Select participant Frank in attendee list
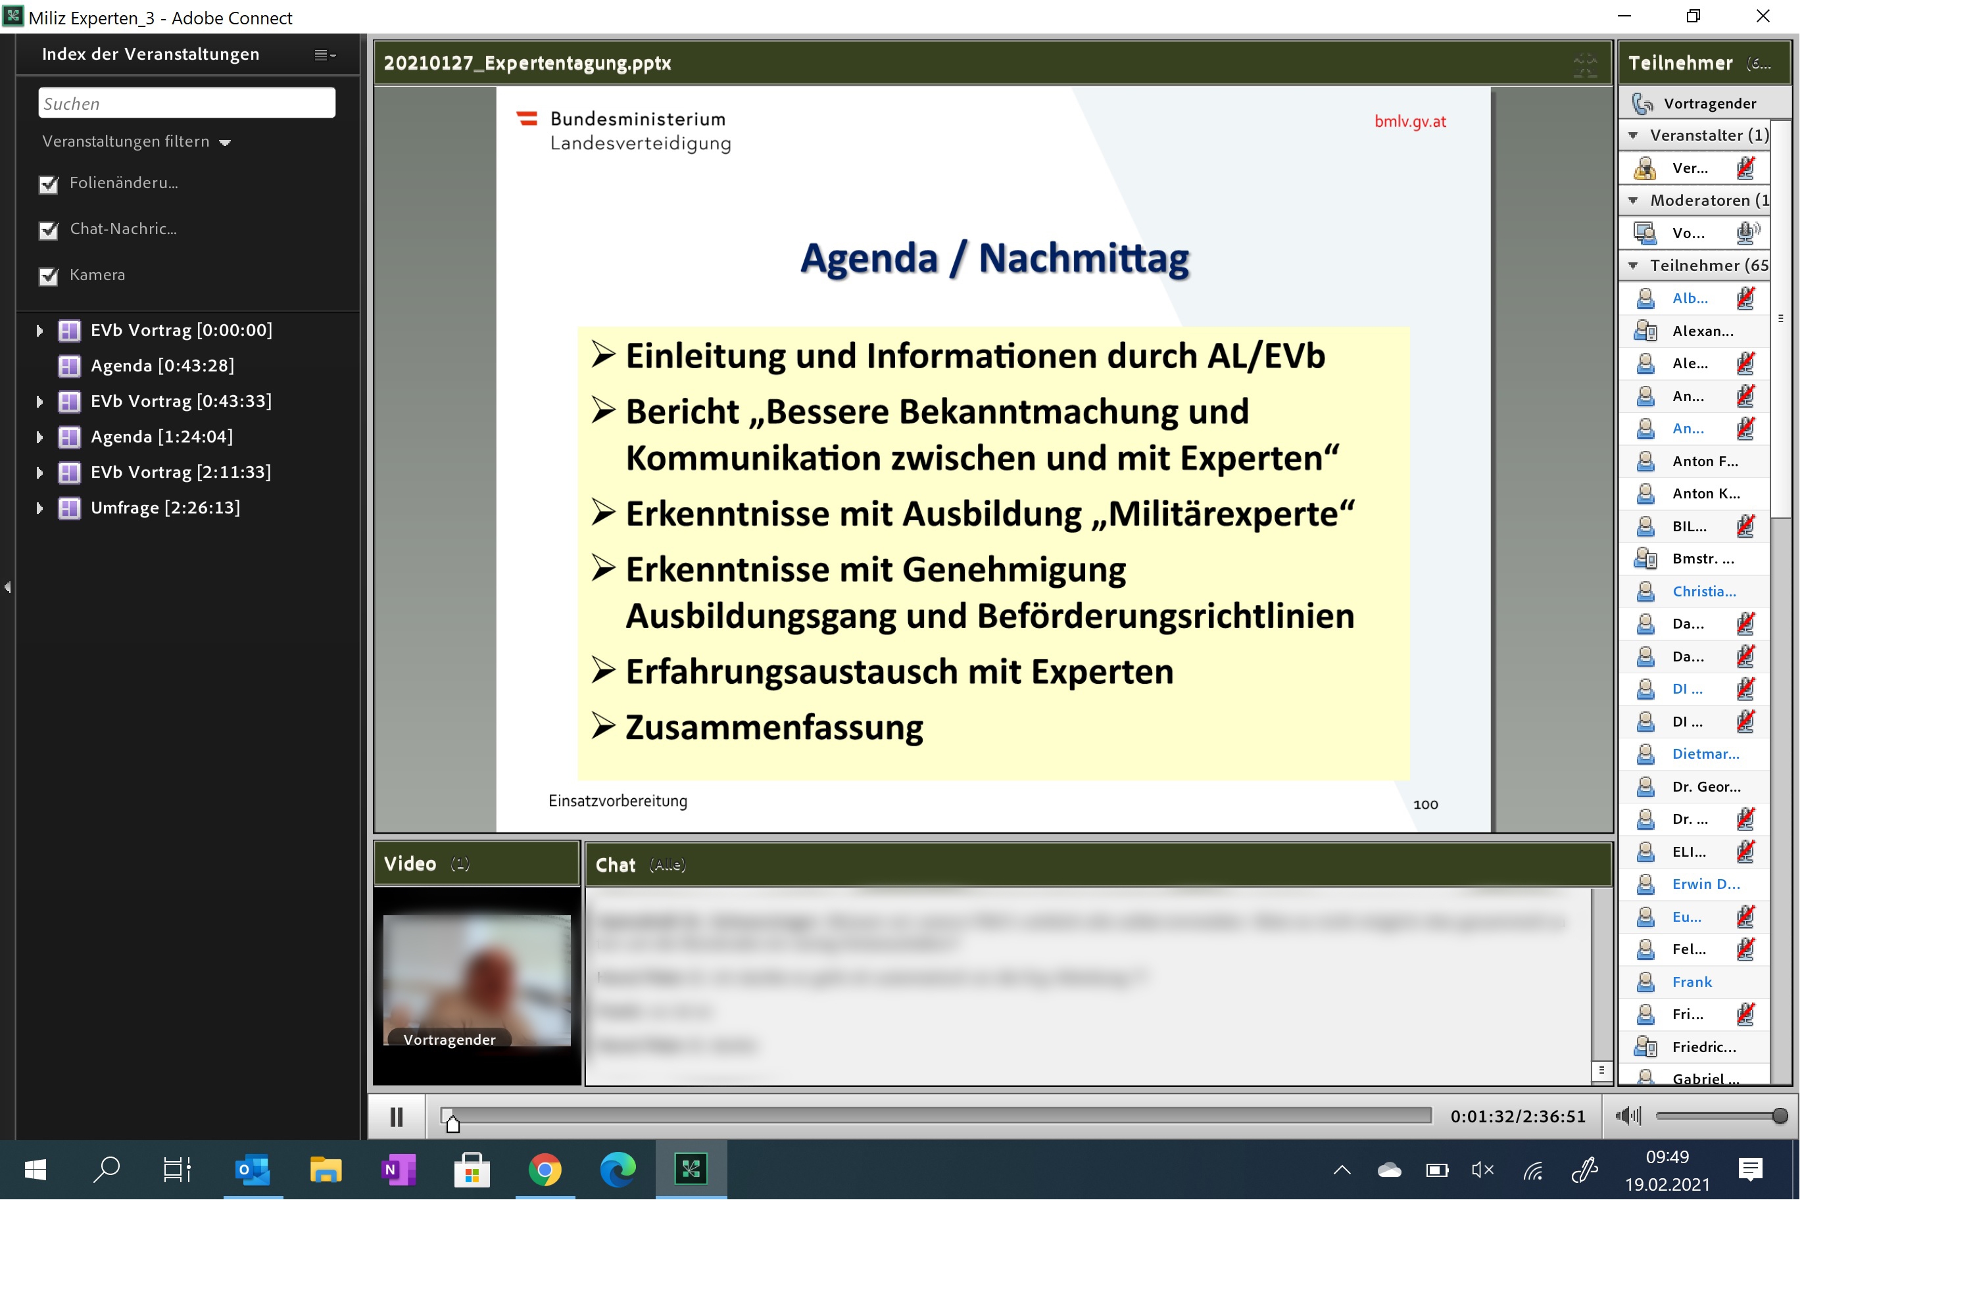 [1691, 982]
